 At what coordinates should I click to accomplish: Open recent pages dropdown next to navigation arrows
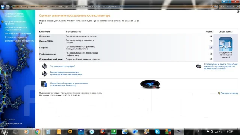pyautogui.click(x=11, y=7)
